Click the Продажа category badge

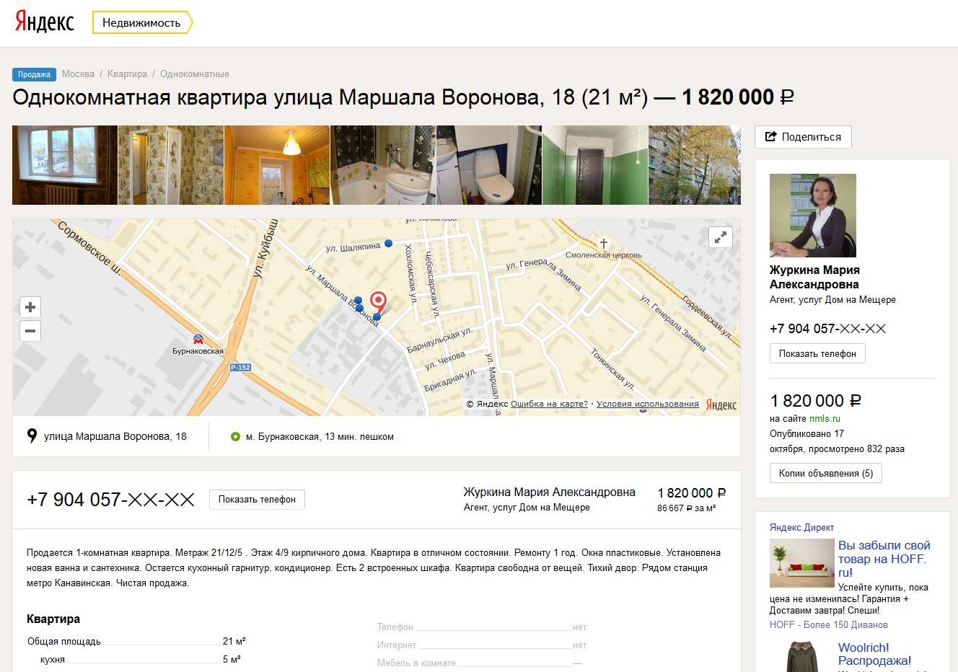tap(34, 74)
